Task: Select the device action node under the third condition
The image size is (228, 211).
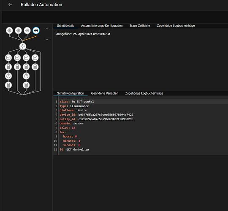Action: point(26,67)
